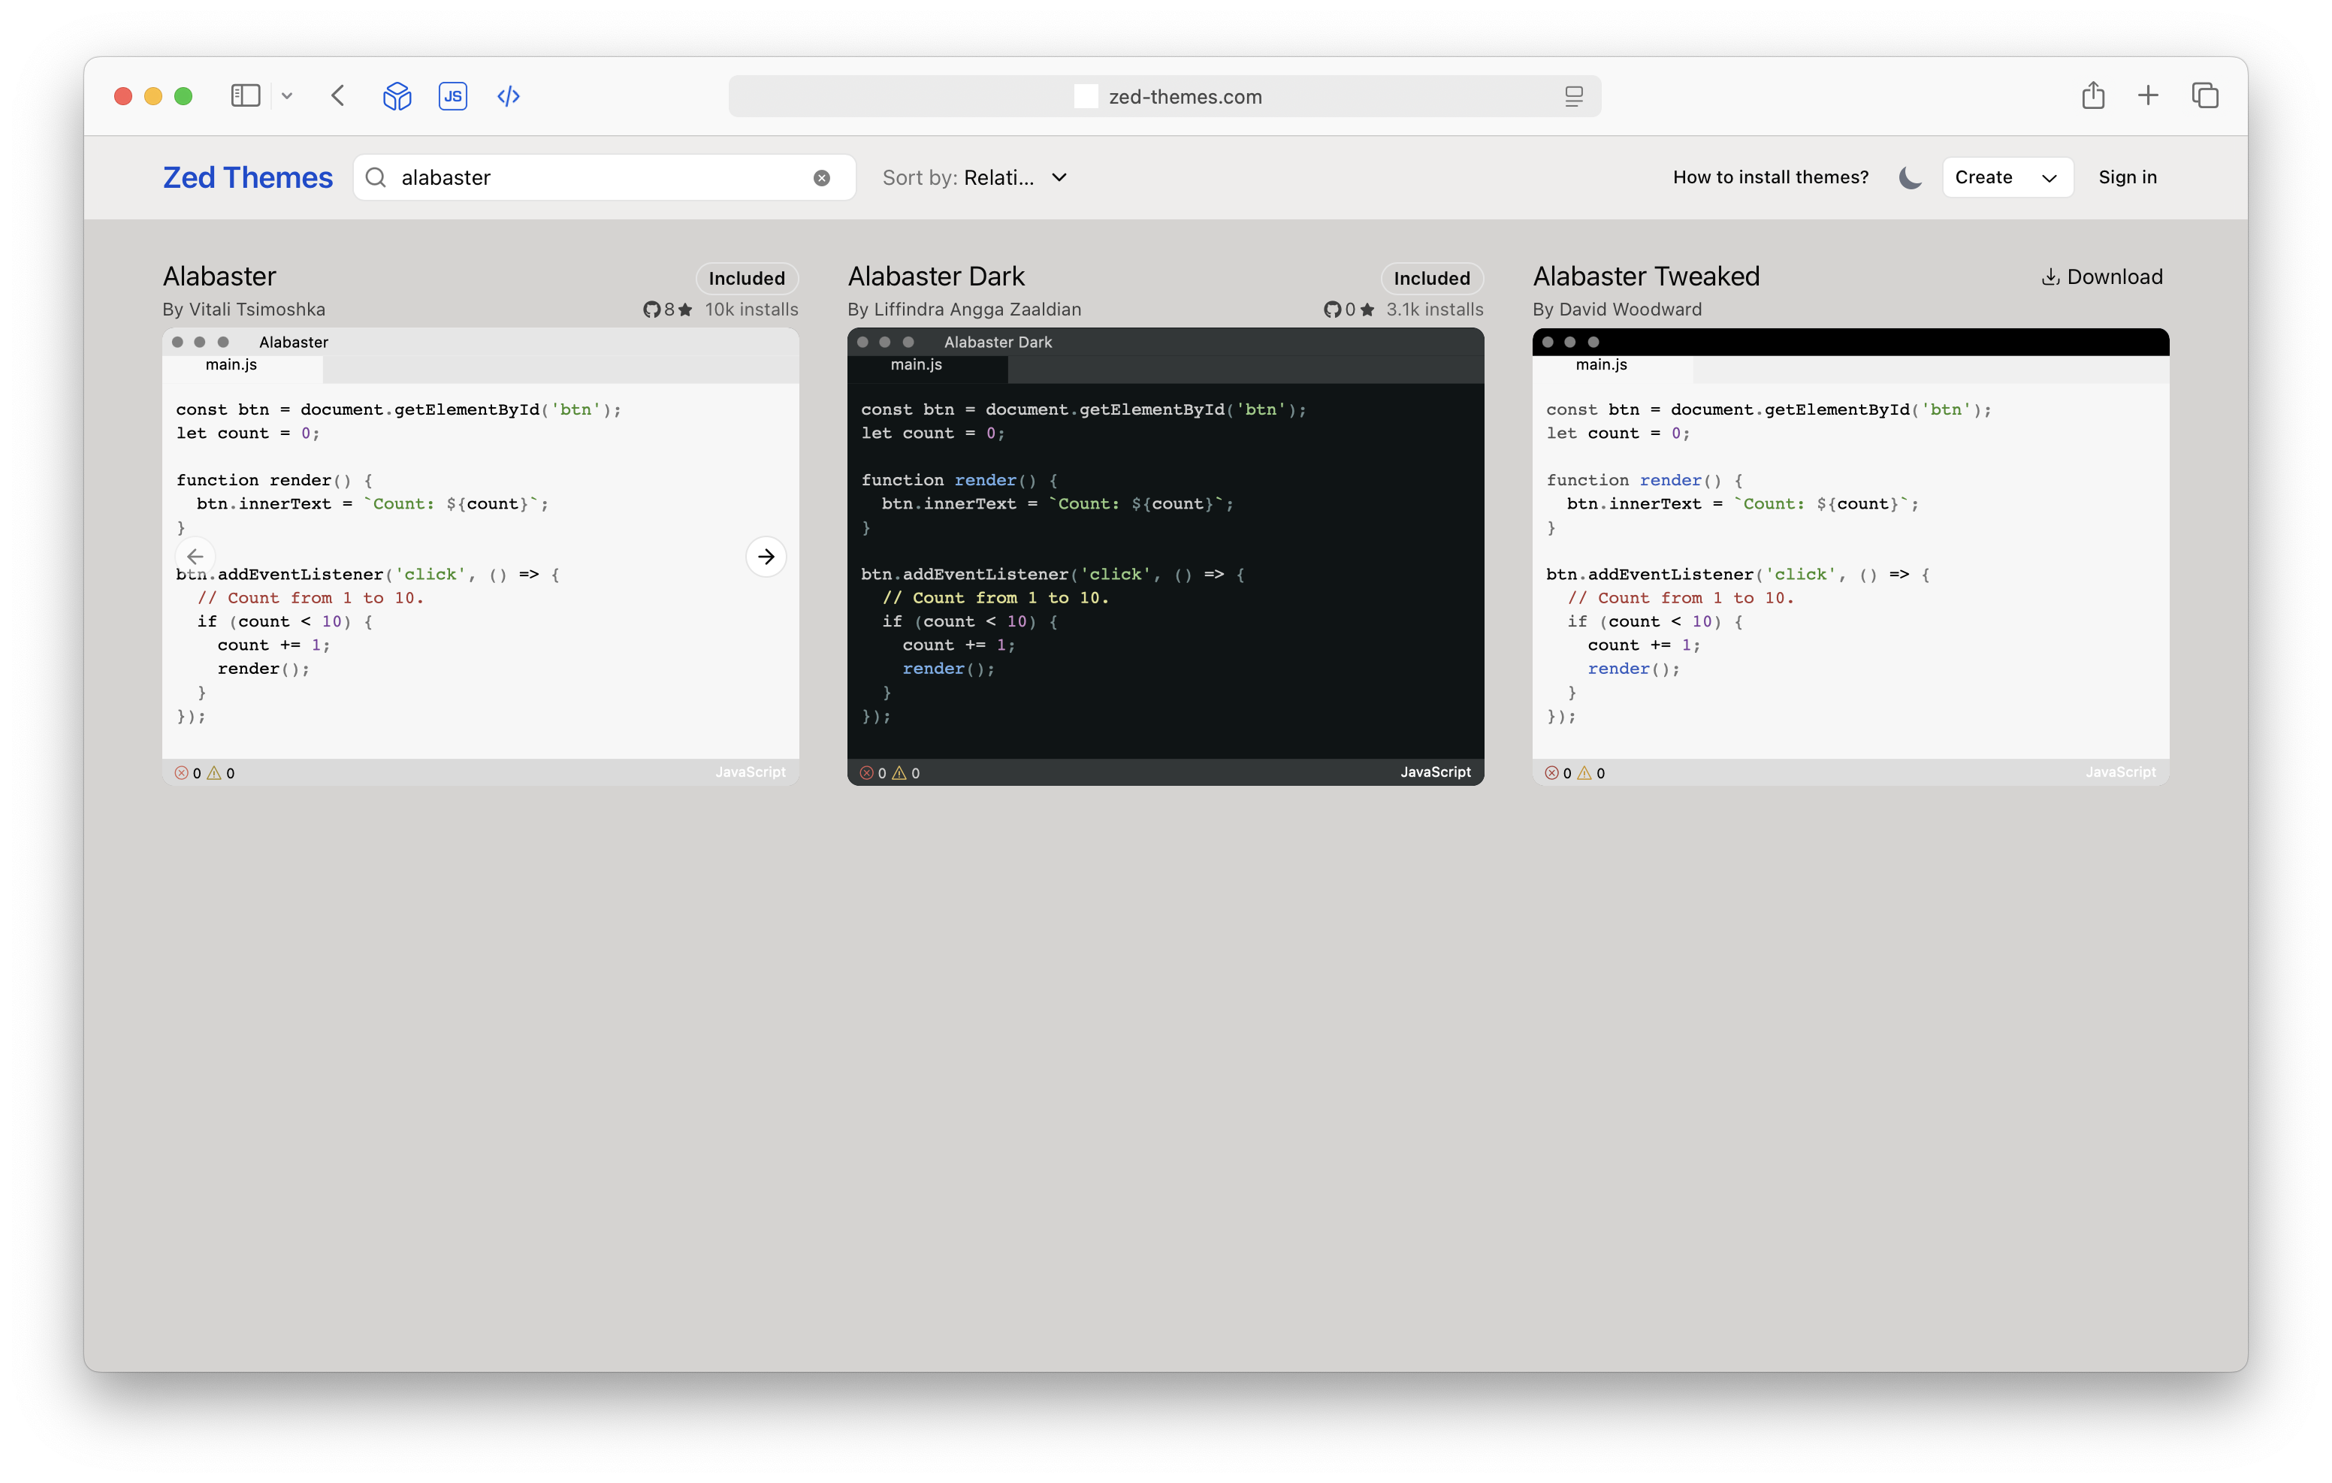The width and height of the screenshot is (2332, 1483).
Task: Click error icon in Alabaster Tweaked preview
Action: (1551, 773)
